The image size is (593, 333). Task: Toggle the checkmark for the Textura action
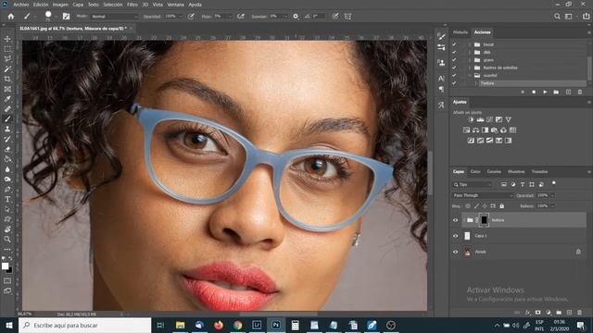click(454, 83)
